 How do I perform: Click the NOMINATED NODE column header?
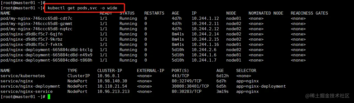coord(266,13)
